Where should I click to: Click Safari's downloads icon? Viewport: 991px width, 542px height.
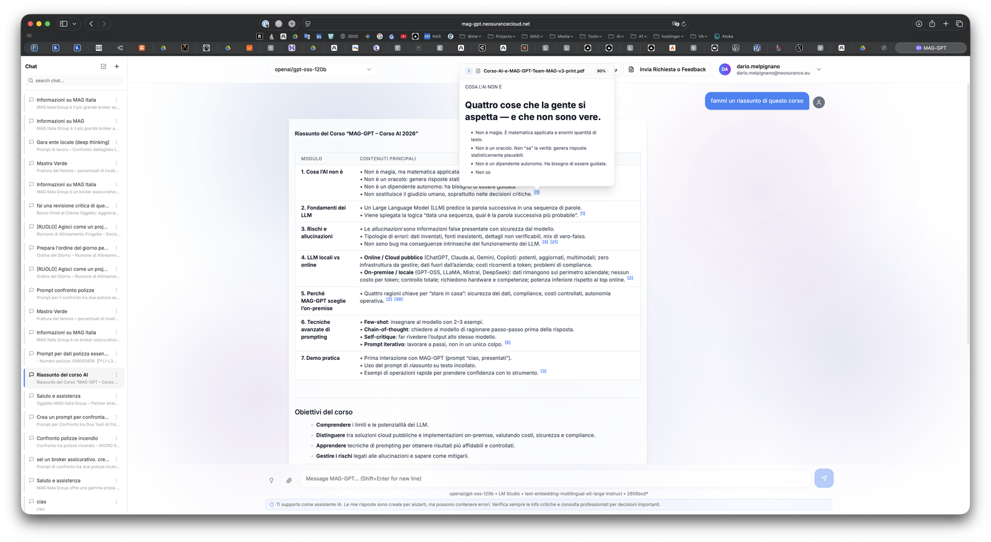pyautogui.click(x=919, y=24)
